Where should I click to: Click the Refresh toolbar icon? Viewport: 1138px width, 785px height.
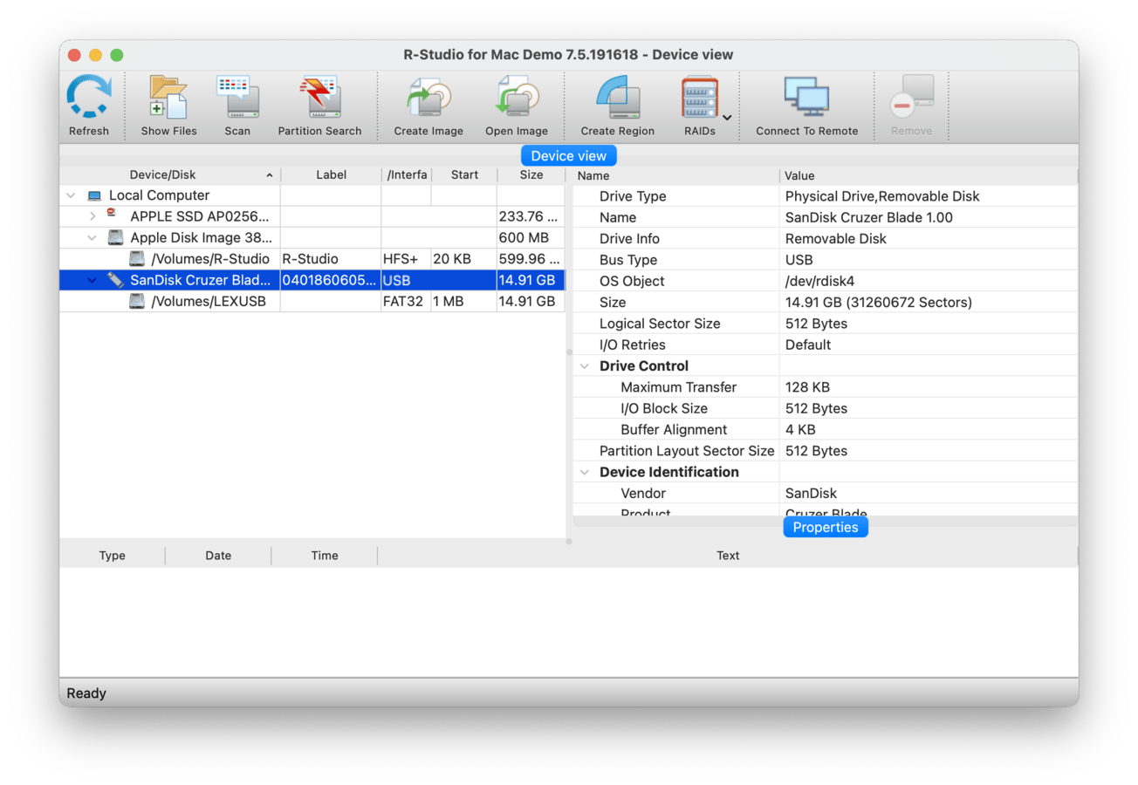(89, 98)
